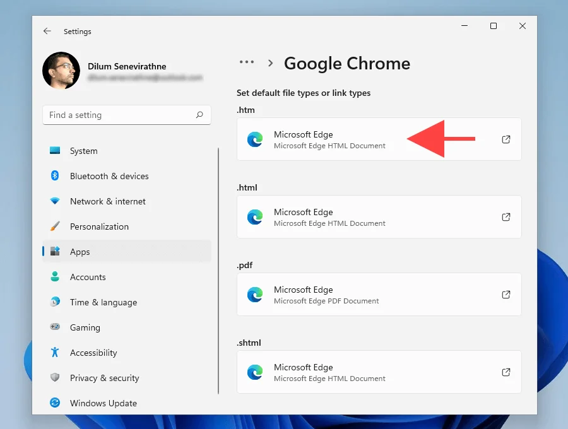Click the Wi-Fi network icon
This screenshot has height=429, width=568.
coord(55,201)
